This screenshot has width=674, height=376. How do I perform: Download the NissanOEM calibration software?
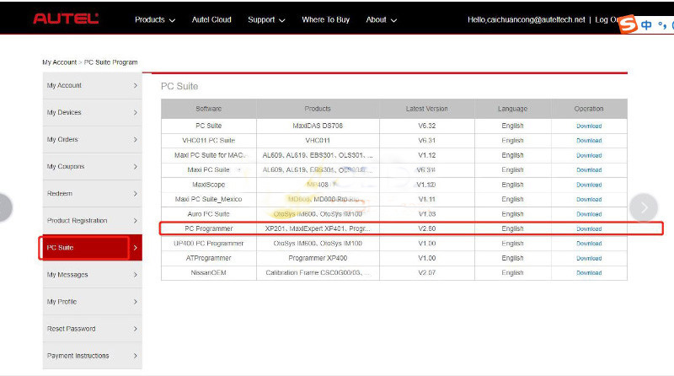pos(588,272)
